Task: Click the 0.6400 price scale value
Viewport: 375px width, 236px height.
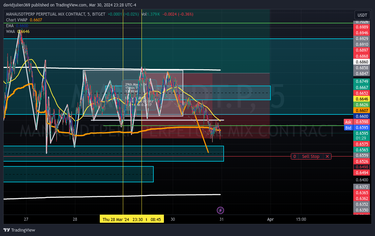Action: click(x=362, y=180)
